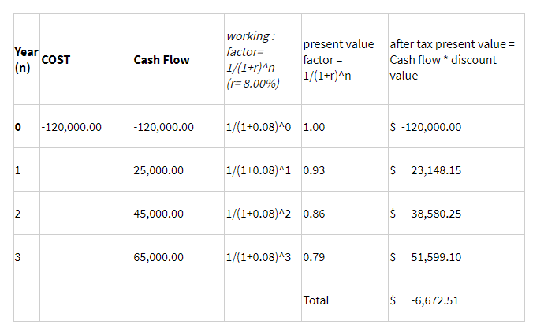The height and width of the screenshot is (332, 544).
Task: Click the 25,000.00 cash flow cell
Action: tap(158, 170)
